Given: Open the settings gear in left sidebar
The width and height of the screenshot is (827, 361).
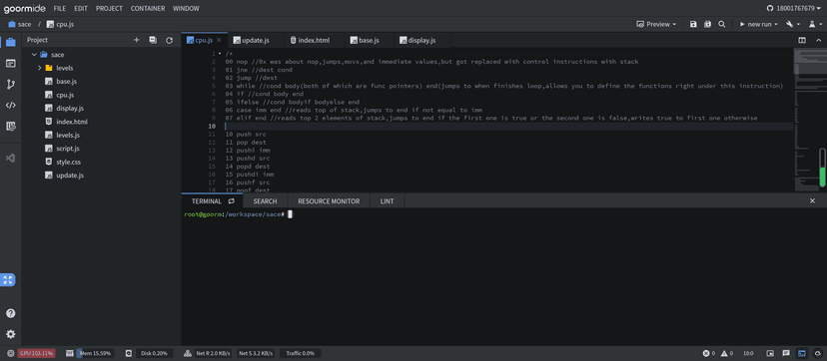Looking at the screenshot, I should (x=11, y=334).
